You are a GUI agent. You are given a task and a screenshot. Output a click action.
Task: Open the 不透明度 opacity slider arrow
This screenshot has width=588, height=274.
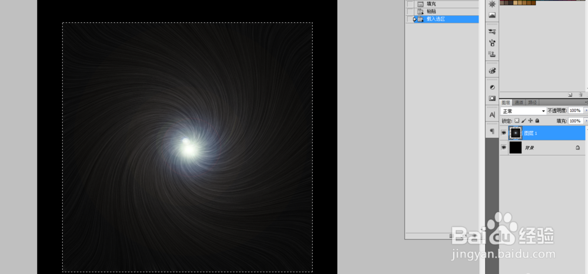click(x=586, y=110)
